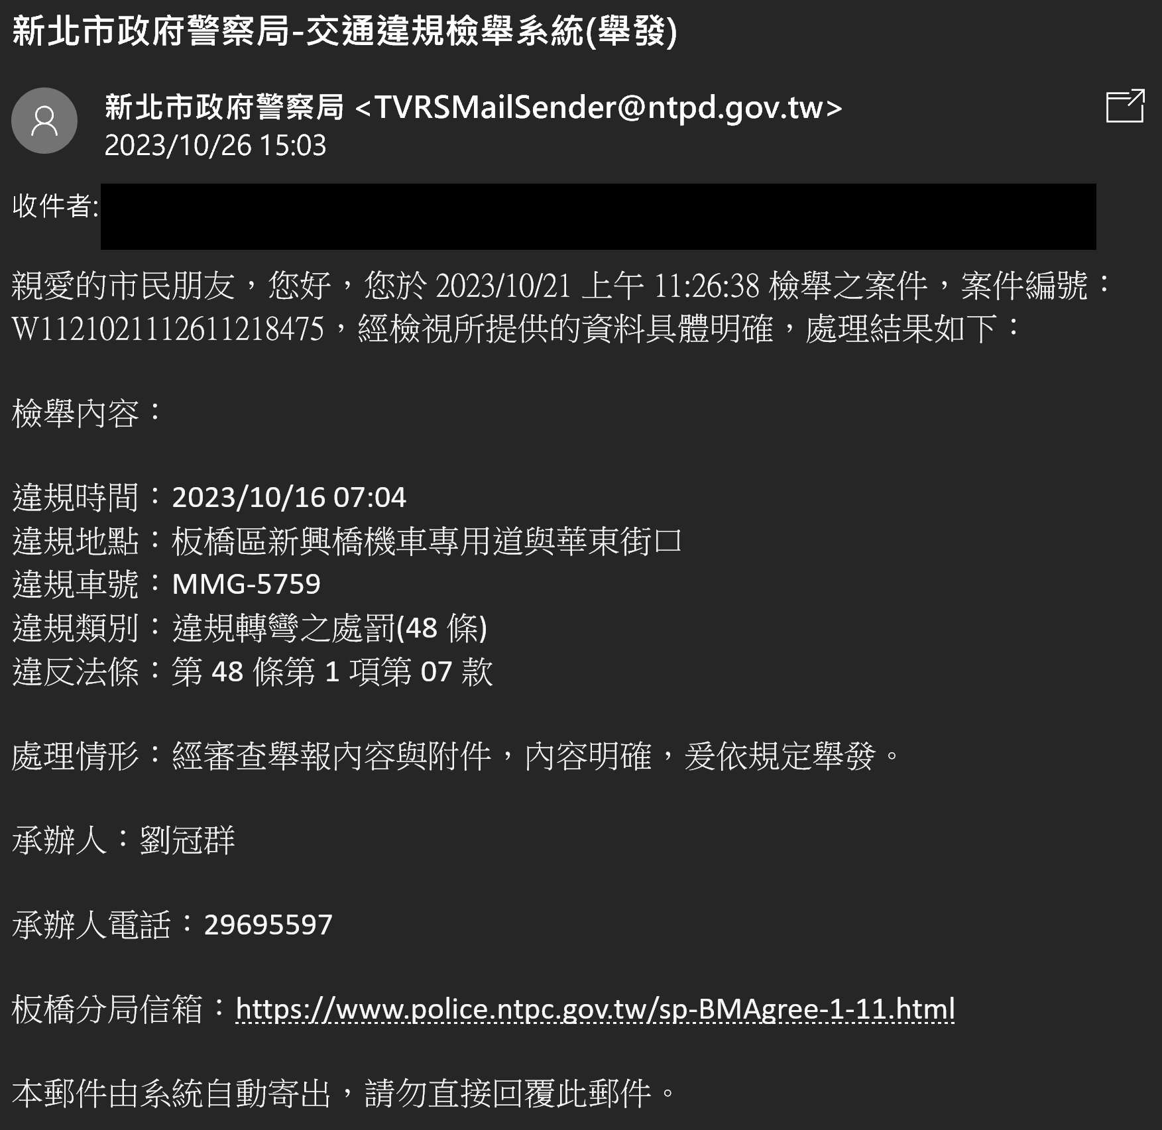Click sender address TVRSMailSender@ntpd.gov.tw

599,107
